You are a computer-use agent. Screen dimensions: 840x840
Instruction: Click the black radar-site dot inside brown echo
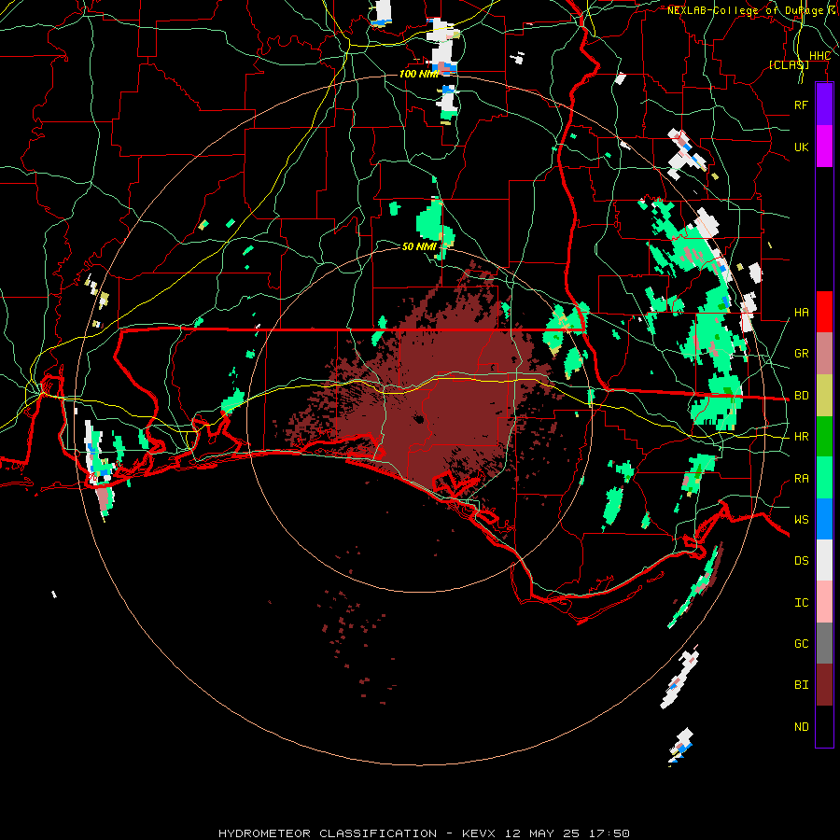point(418,419)
